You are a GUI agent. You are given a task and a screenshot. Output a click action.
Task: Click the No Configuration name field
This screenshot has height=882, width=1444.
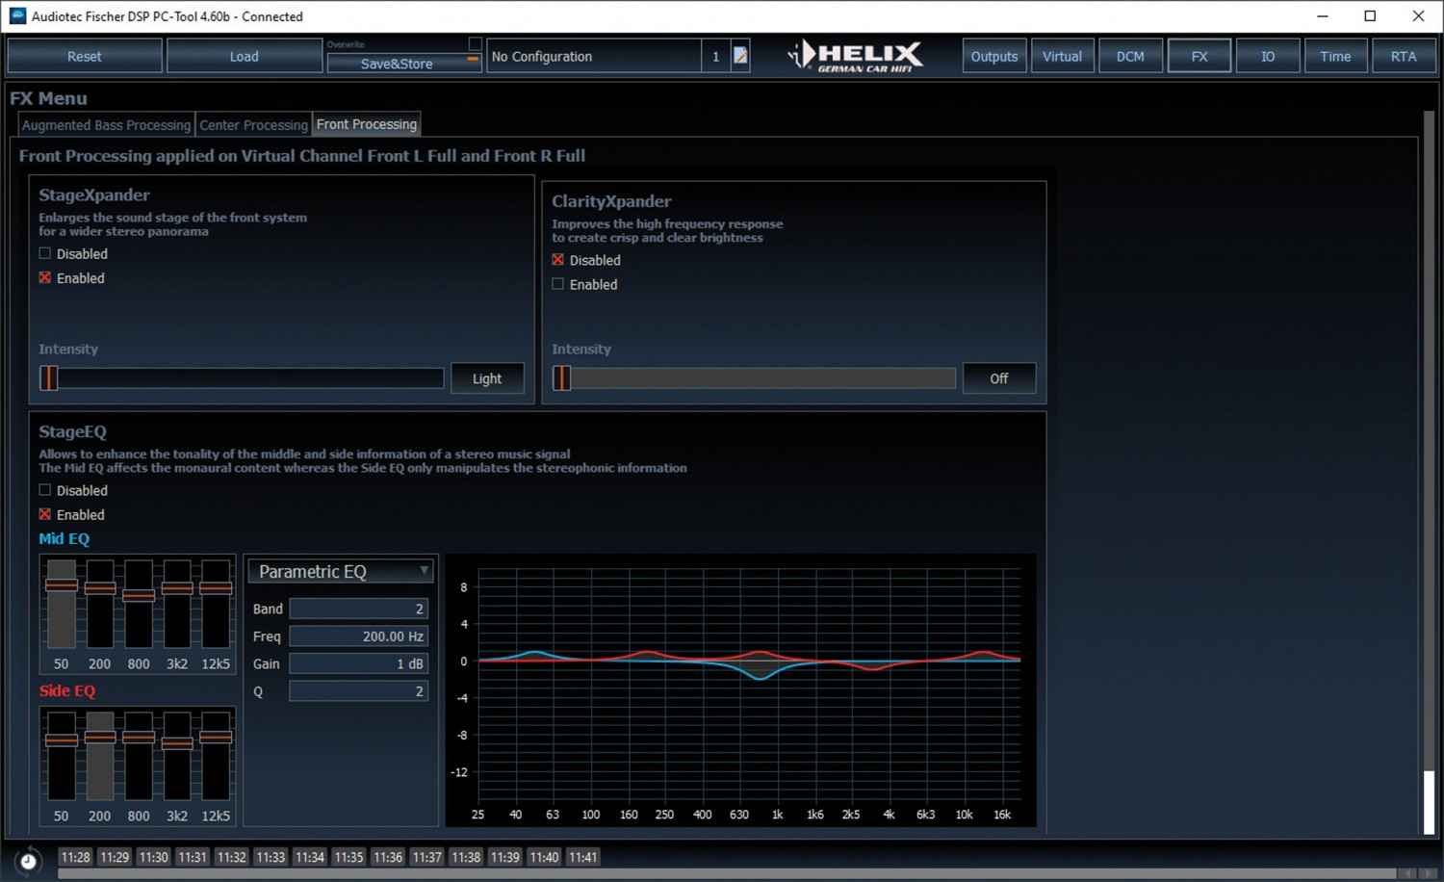pyautogui.click(x=594, y=56)
